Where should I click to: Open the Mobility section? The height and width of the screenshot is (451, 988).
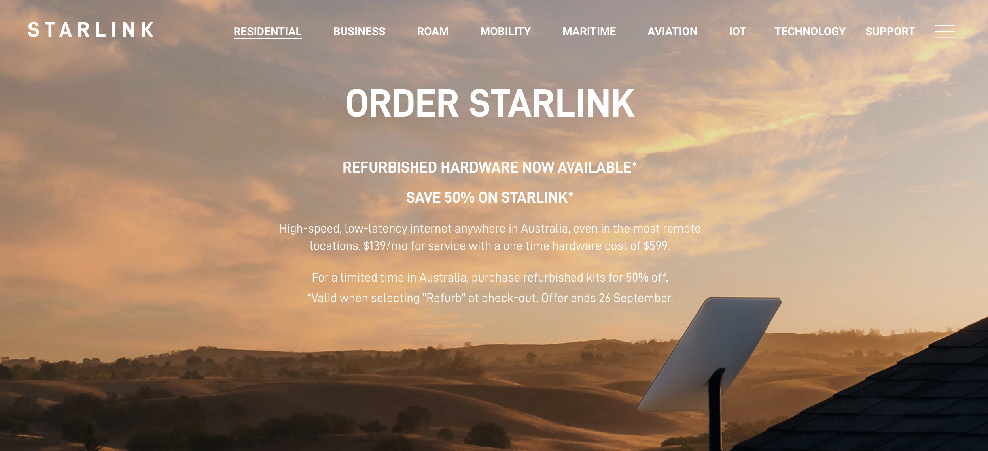click(505, 31)
